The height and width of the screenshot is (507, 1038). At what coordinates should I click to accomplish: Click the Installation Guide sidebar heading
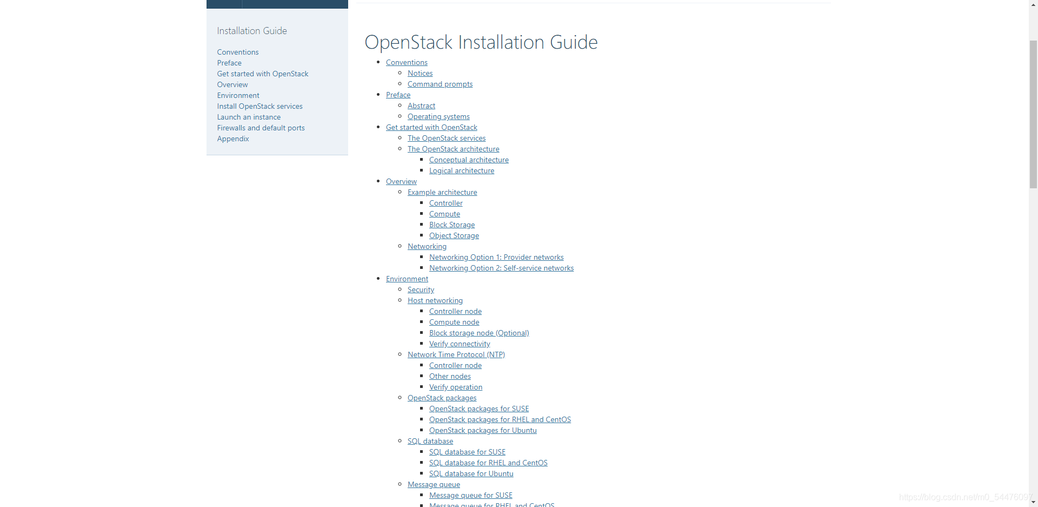click(x=252, y=31)
